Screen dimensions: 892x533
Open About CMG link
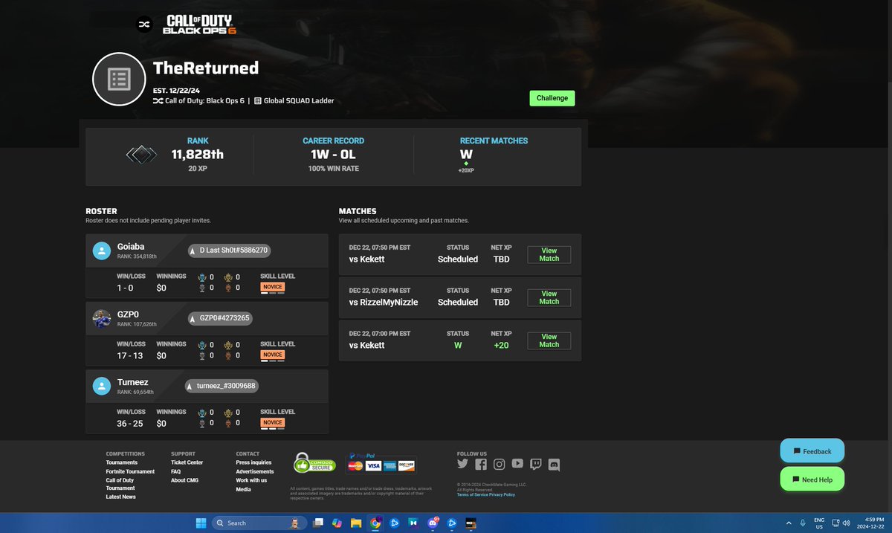point(184,480)
